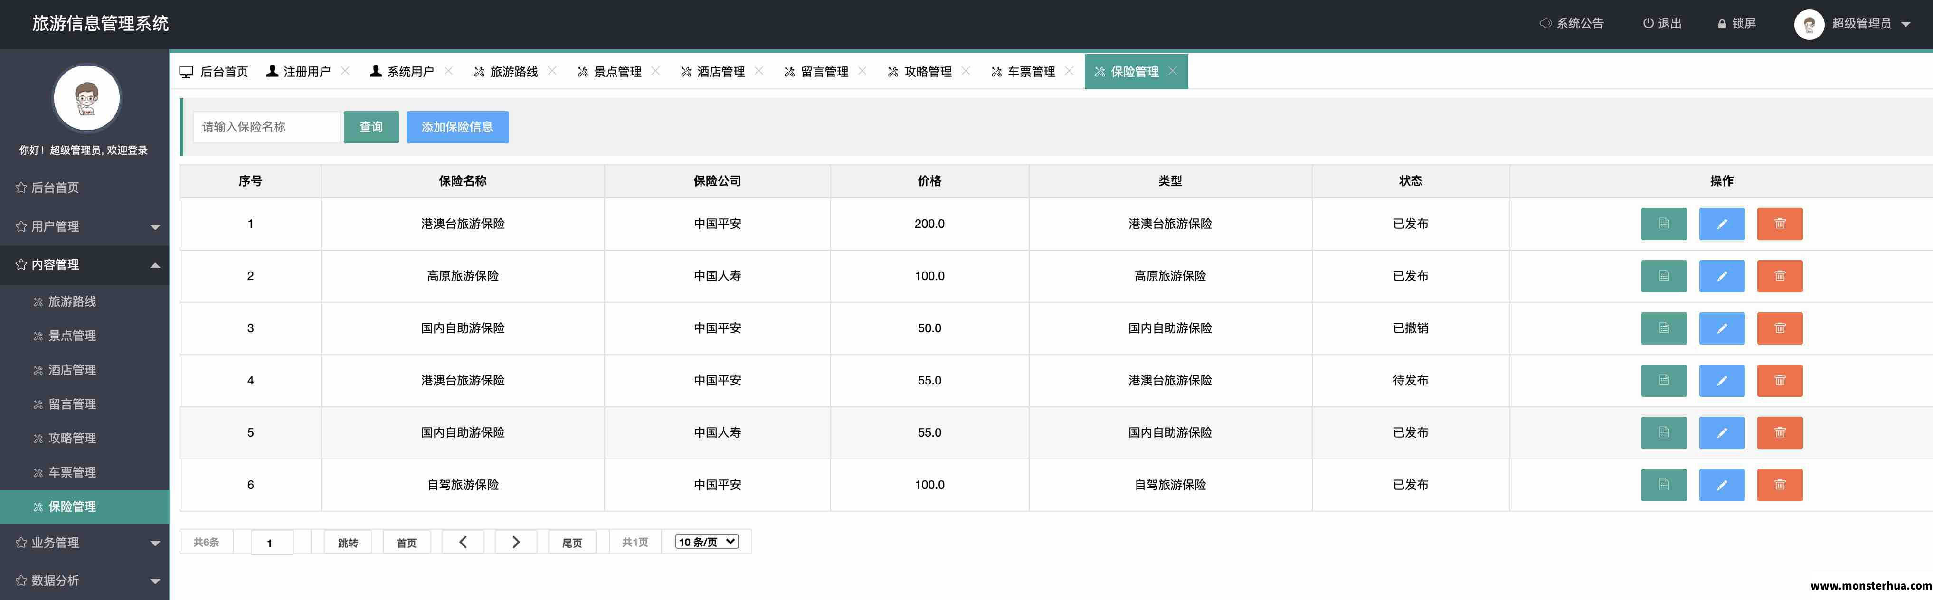Close the 注册用户 tab
The width and height of the screenshot is (1933, 600).
point(345,71)
